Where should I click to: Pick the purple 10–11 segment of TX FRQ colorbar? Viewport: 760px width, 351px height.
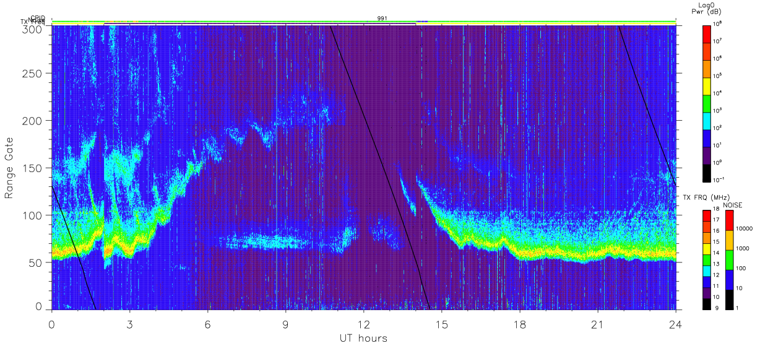707,293
